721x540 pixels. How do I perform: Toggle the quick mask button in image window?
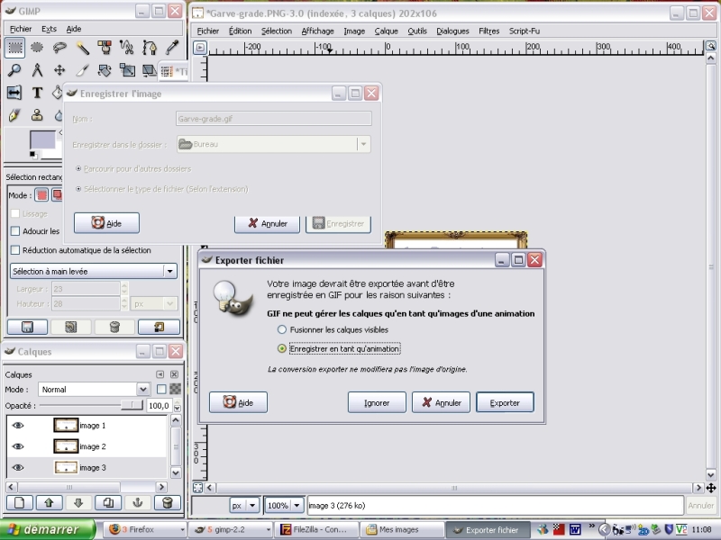click(x=197, y=488)
